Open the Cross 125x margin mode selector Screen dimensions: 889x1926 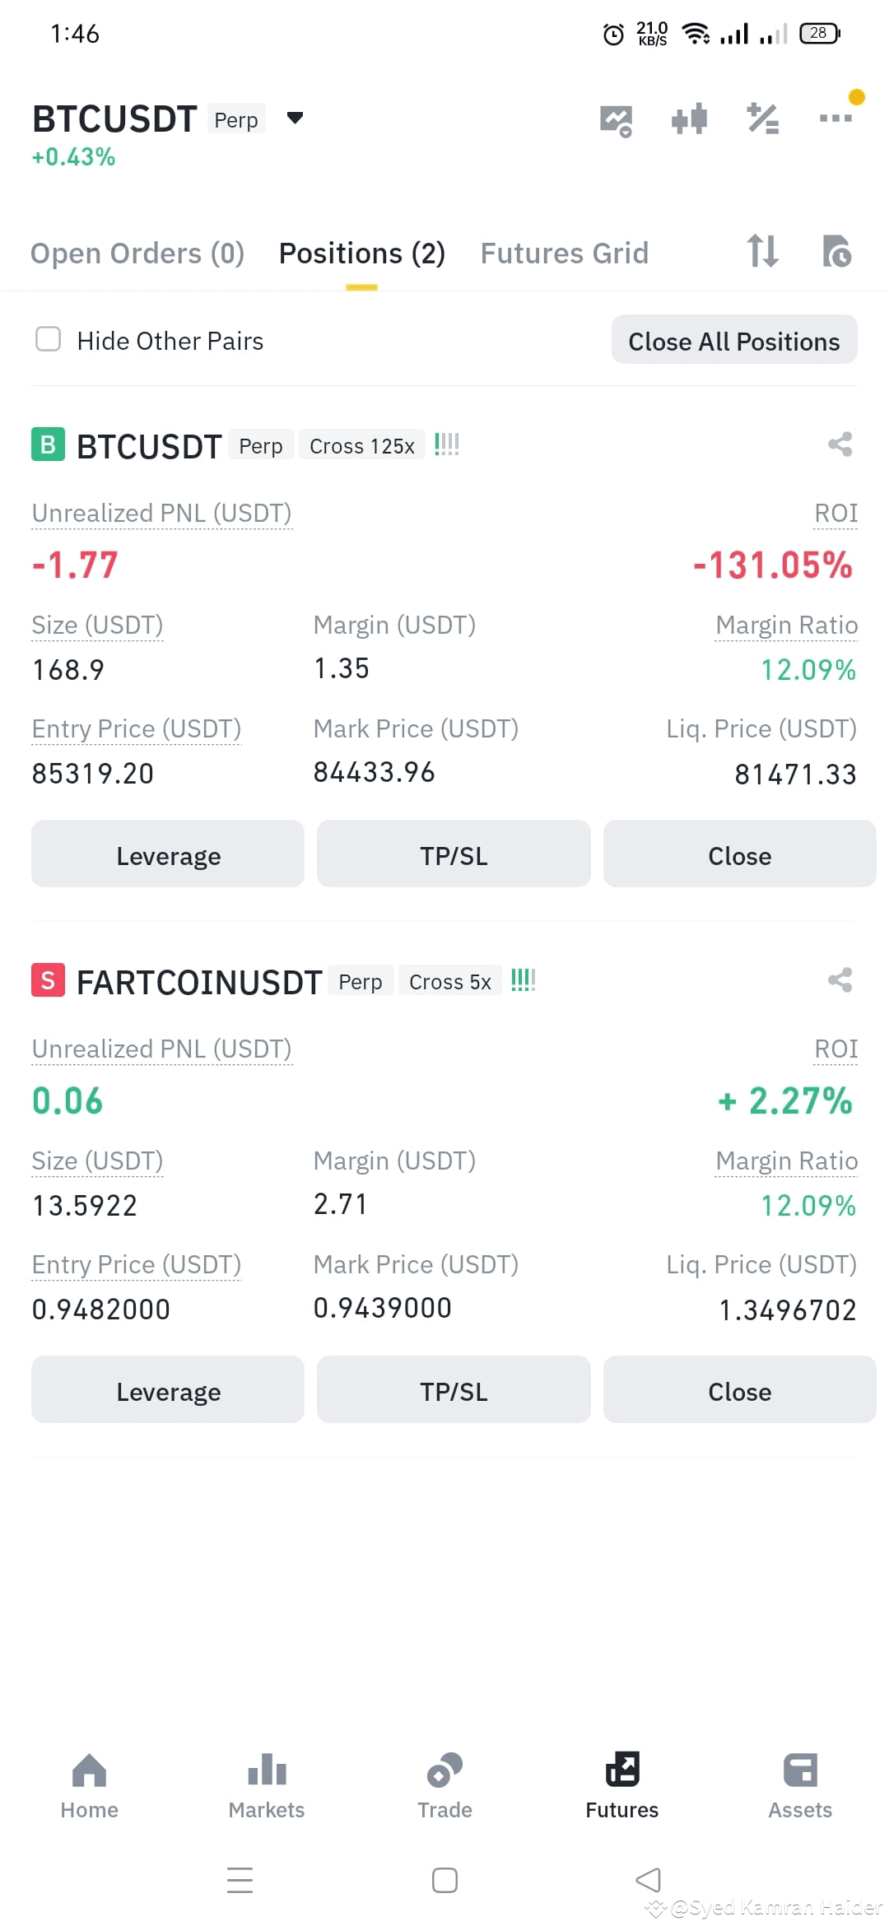362,445
